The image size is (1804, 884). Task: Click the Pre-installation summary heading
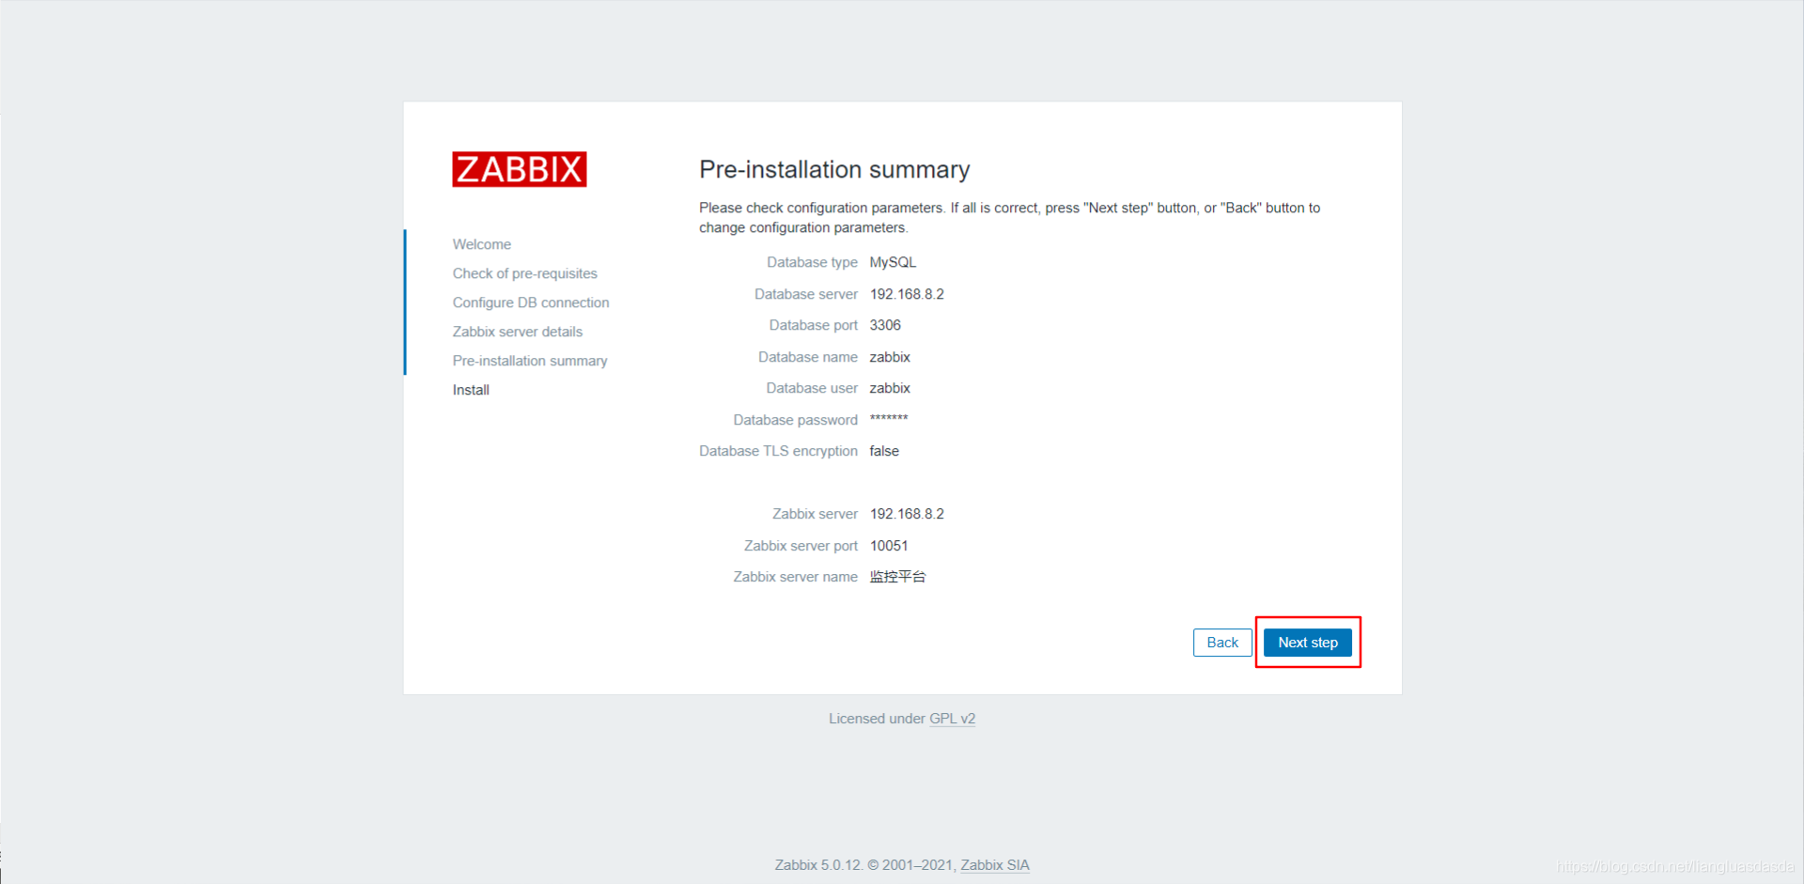click(834, 169)
